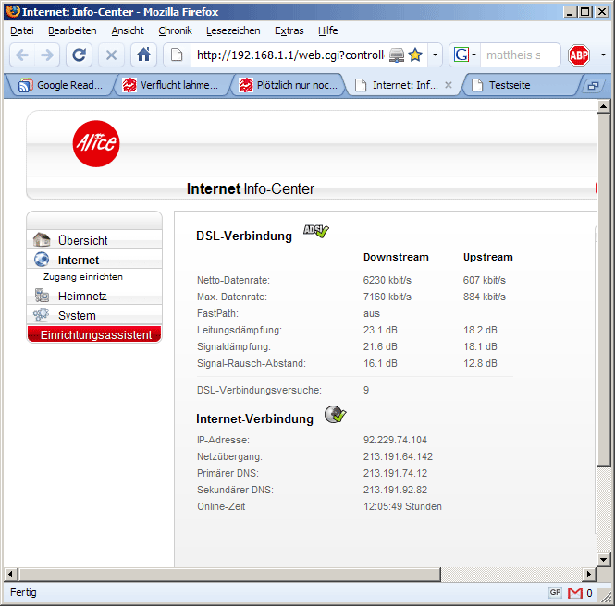Image resolution: width=615 pixels, height=606 pixels.
Task: Click the Internet-Verbindung status icon
Action: tap(335, 414)
